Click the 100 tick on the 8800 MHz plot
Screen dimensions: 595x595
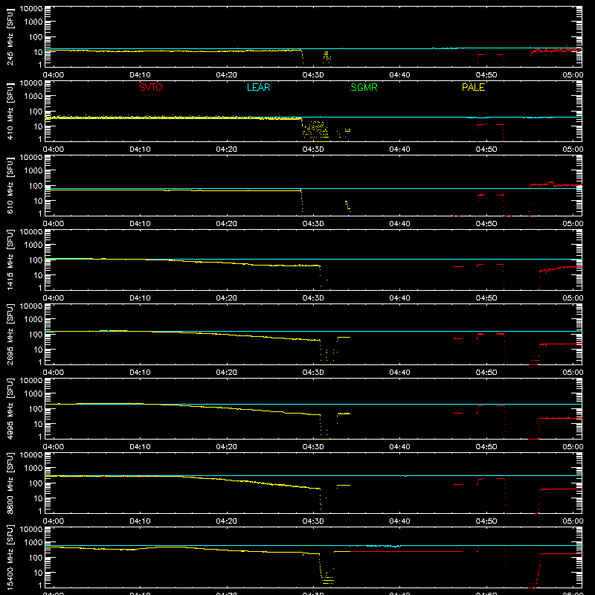pos(36,483)
